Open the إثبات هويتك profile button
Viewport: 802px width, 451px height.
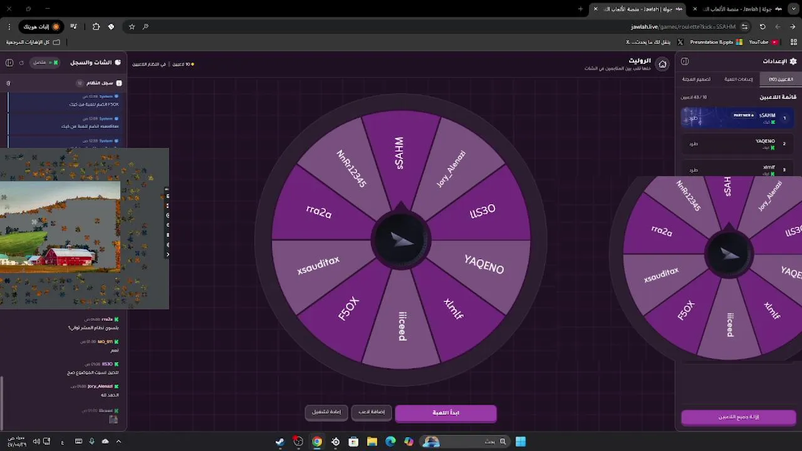[x=41, y=27]
